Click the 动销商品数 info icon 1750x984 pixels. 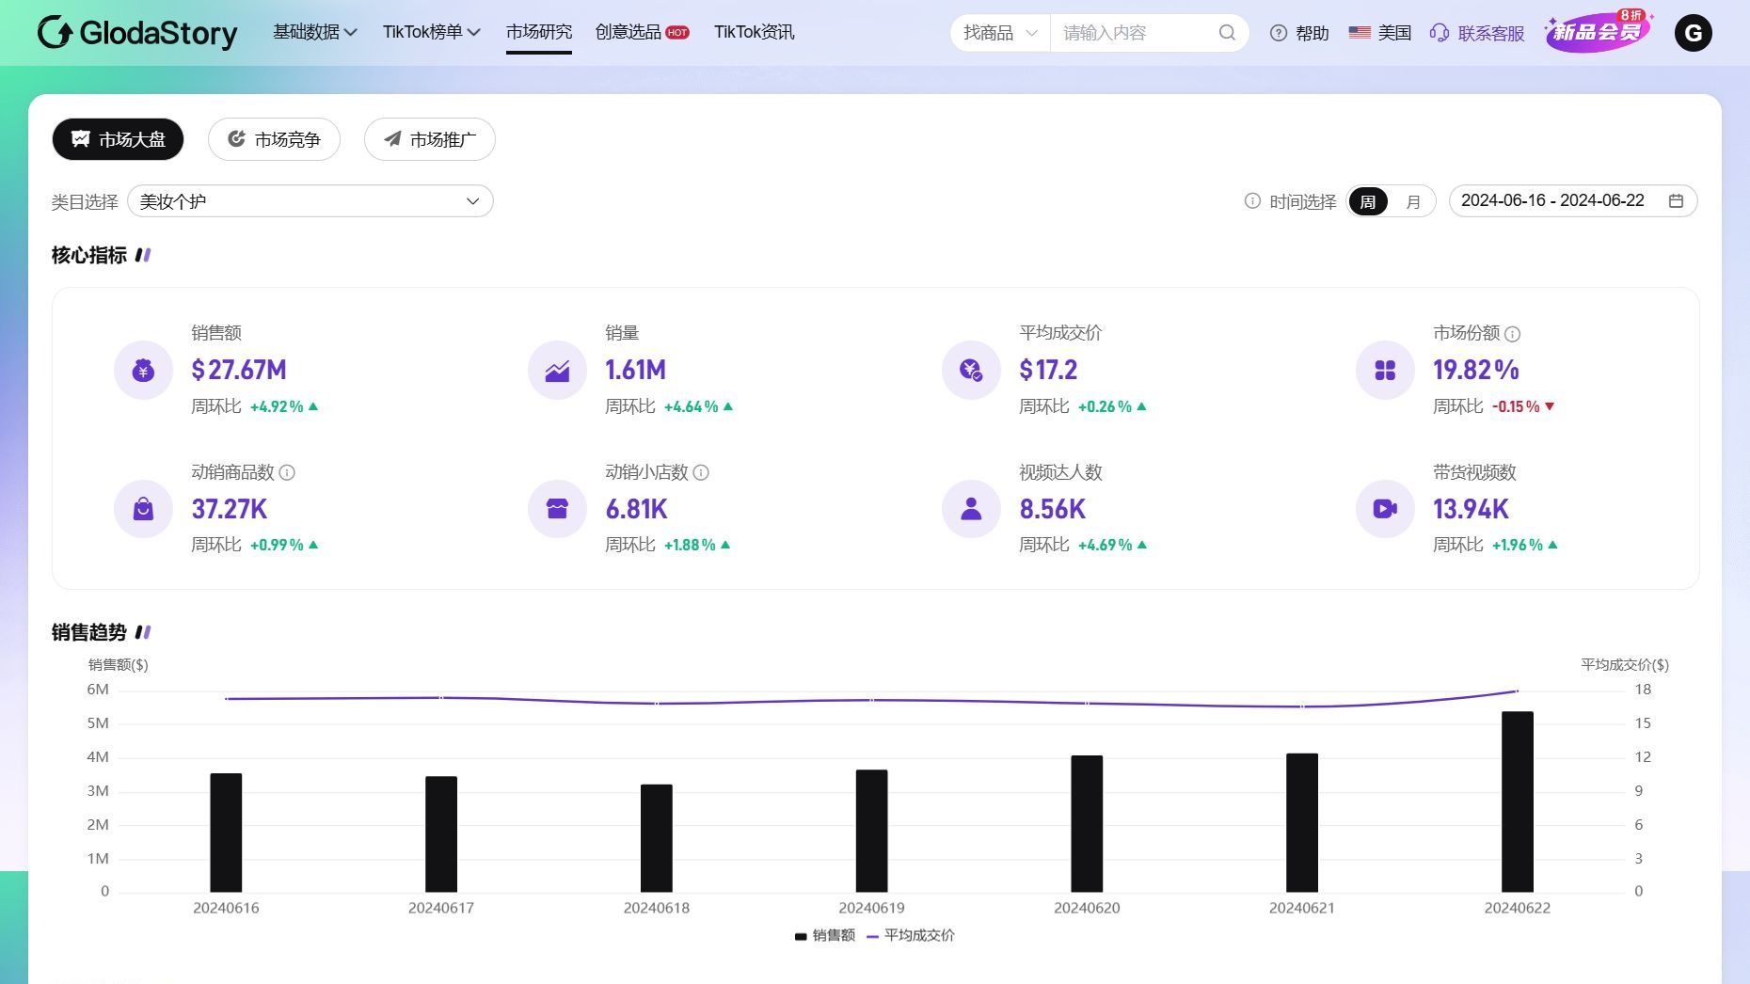289,473
